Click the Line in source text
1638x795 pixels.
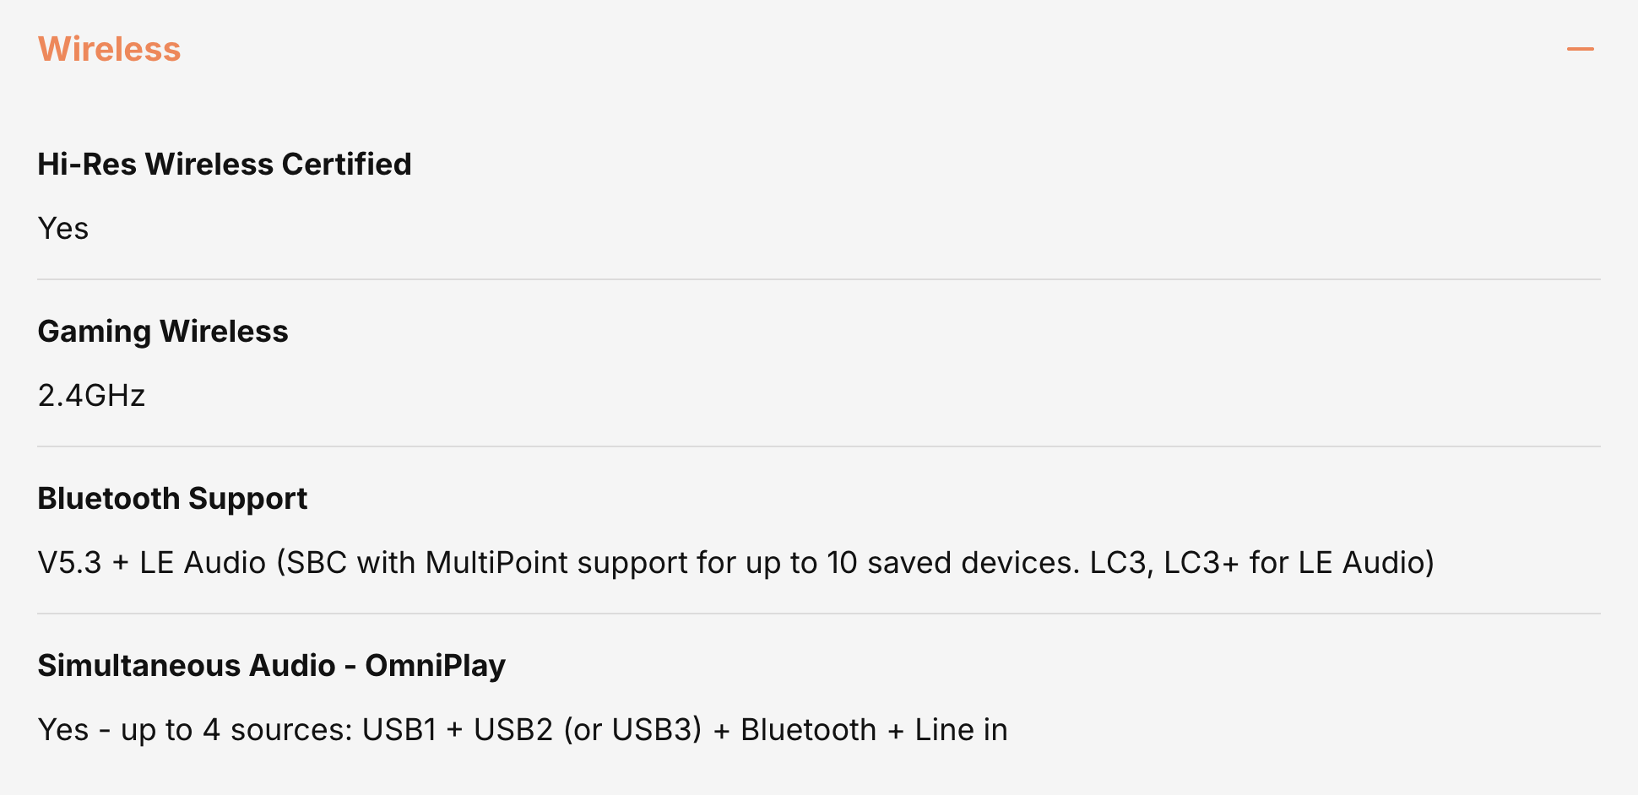961,729
